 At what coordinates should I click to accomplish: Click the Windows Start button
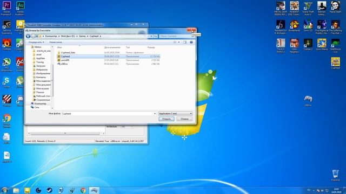click(x=5, y=190)
